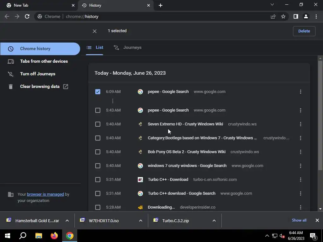The width and height of the screenshot is (323, 242).
Task: Select Chrome history in sidebar
Action: click(40, 49)
